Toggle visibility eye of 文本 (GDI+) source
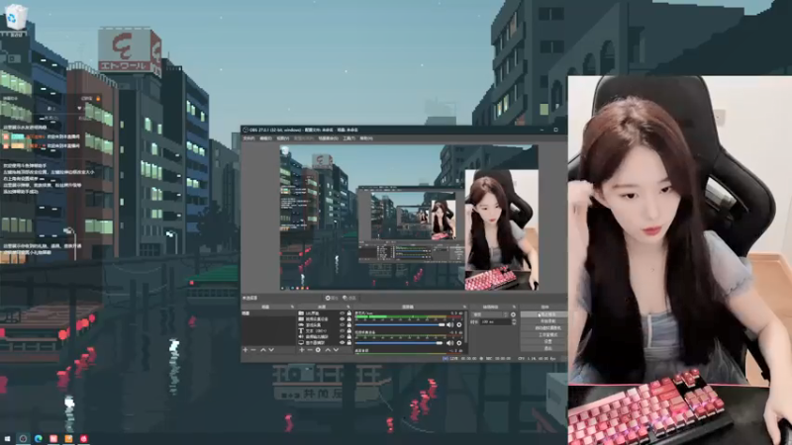Image resolution: width=792 pixels, height=445 pixels. coord(342,331)
